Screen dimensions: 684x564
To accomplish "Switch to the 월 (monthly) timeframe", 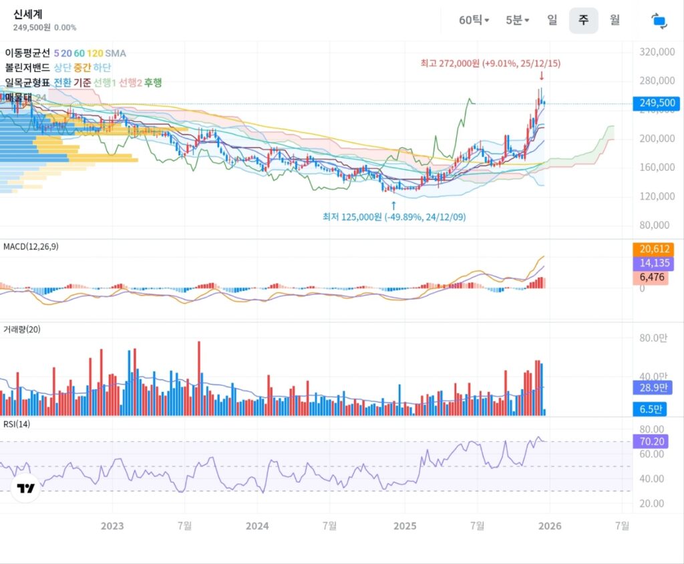I will pyautogui.click(x=615, y=20).
